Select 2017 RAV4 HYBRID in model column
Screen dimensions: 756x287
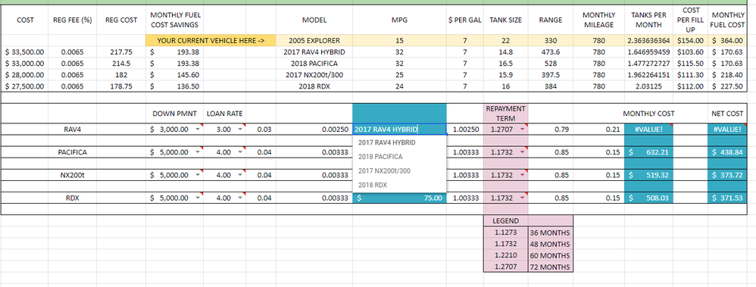point(314,51)
